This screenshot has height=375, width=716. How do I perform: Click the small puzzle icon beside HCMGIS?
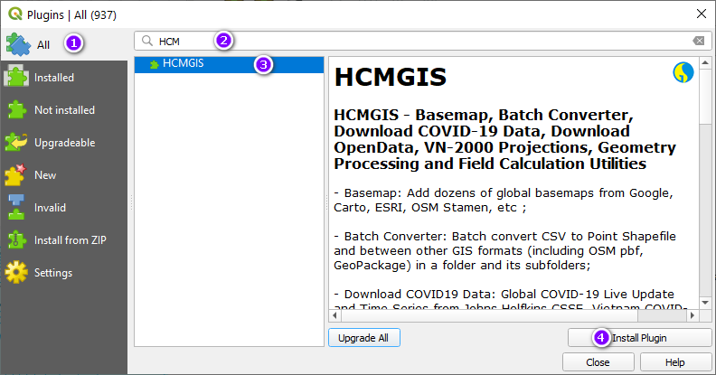click(x=155, y=65)
